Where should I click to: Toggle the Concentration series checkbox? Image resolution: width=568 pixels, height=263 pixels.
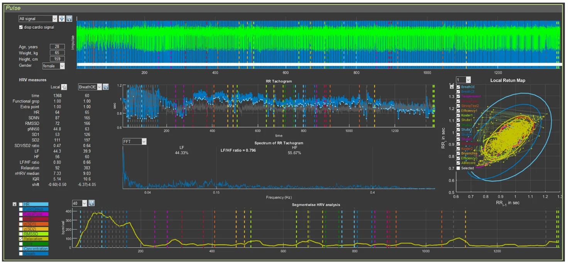point(22,249)
